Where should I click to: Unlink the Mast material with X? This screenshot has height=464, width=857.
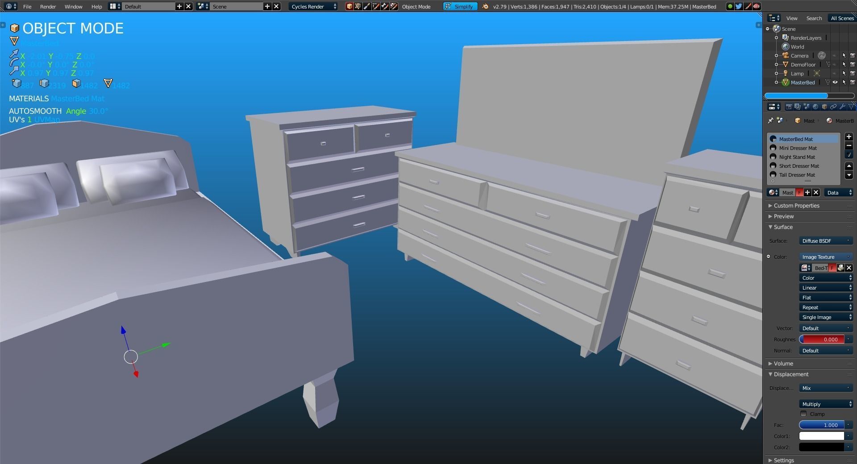coord(816,193)
